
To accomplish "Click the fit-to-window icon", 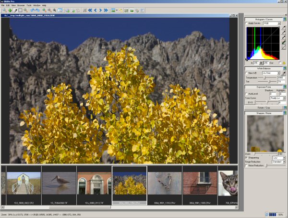I will coord(60,11).
